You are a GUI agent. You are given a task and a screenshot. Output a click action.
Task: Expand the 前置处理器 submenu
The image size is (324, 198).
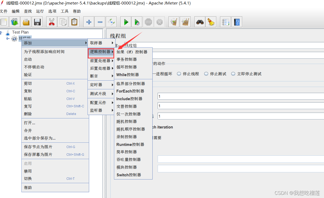[x=101, y=61]
